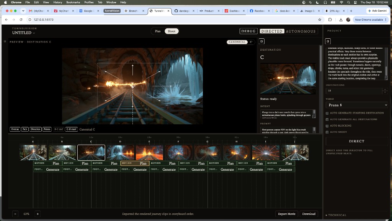Enable Auto Shoot checkbox
392x221 pixels.
(327, 132)
